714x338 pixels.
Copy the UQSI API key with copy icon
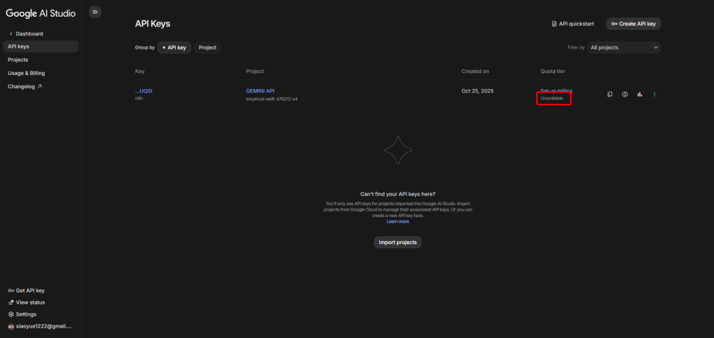point(610,95)
